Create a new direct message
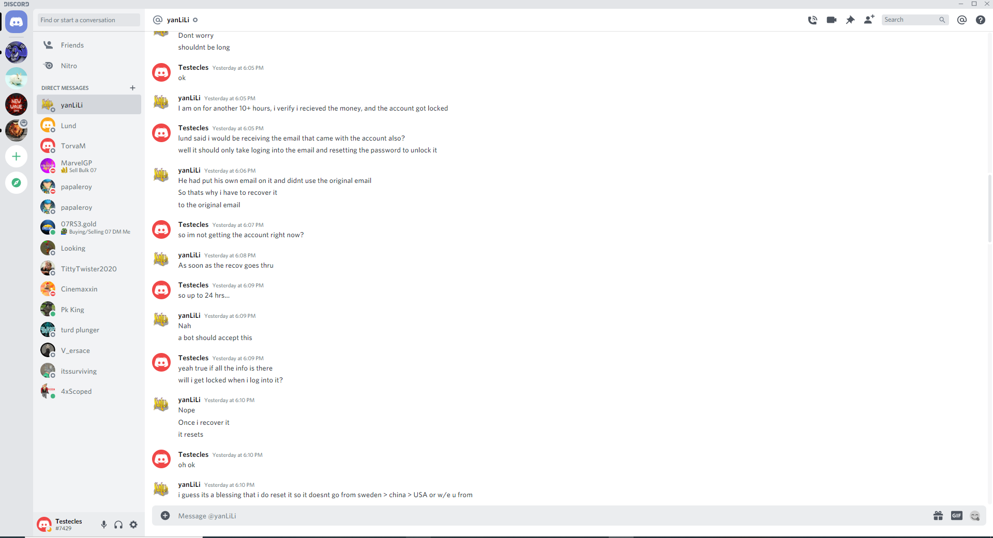The height and width of the screenshot is (538, 993). click(132, 88)
